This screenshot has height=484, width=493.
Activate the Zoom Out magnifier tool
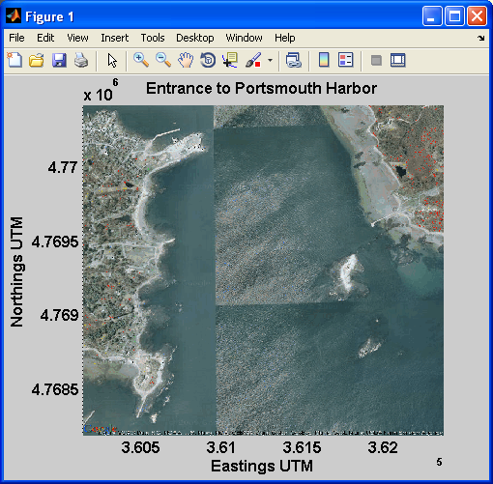click(x=163, y=60)
